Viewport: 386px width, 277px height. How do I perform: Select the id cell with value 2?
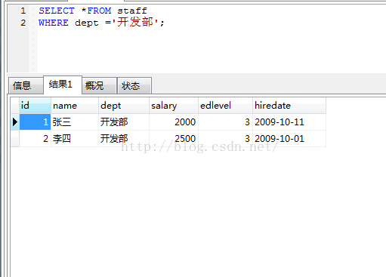tap(35, 139)
